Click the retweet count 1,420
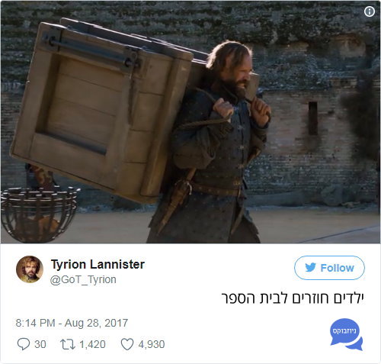This screenshot has width=381, height=364. [x=92, y=344]
